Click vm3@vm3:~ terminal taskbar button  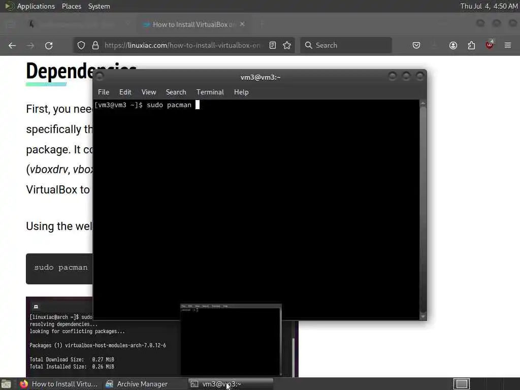point(231,384)
